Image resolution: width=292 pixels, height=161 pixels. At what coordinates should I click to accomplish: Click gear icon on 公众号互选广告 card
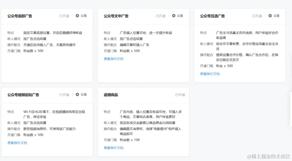pos(270,16)
